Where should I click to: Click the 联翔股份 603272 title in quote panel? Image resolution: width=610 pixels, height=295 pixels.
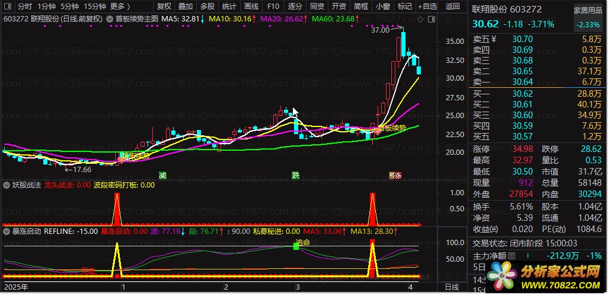pyautogui.click(x=507, y=9)
